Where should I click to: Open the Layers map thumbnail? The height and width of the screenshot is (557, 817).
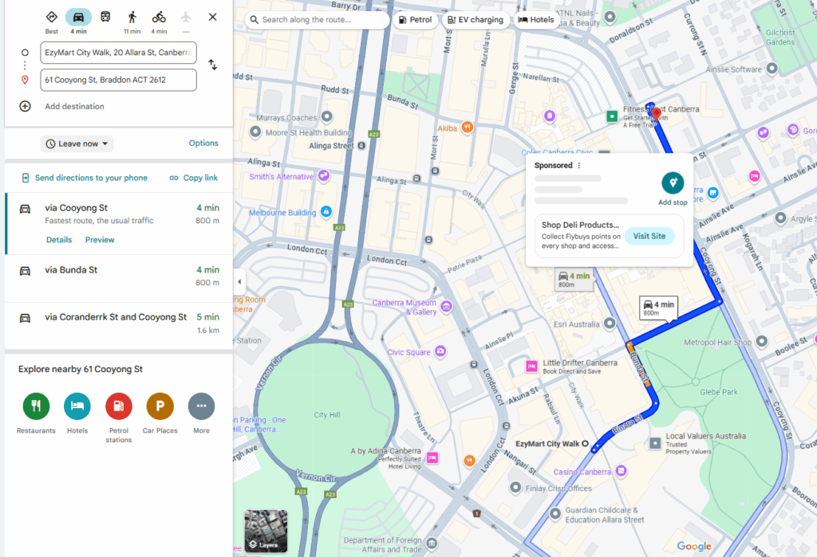tap(266, 531)
